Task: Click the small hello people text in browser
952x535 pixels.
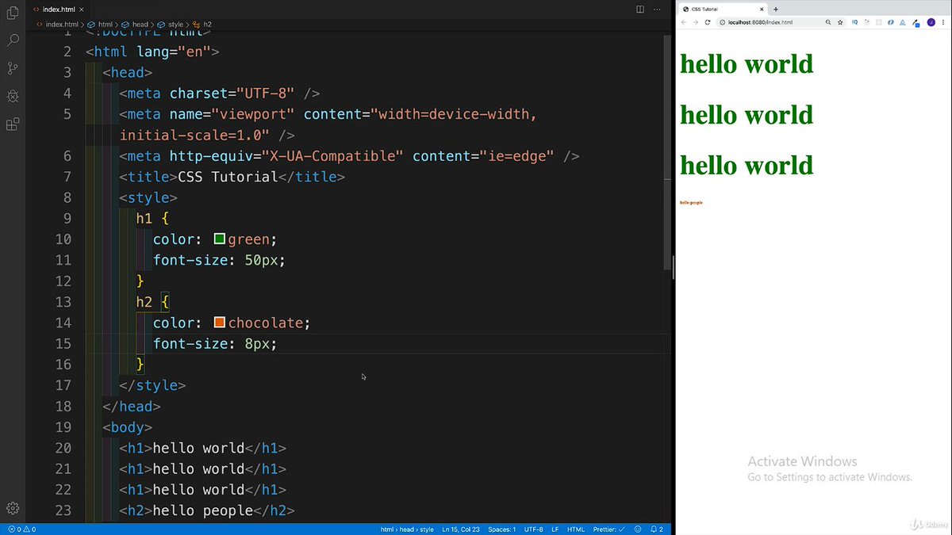Action: click(x=691, y=203)
